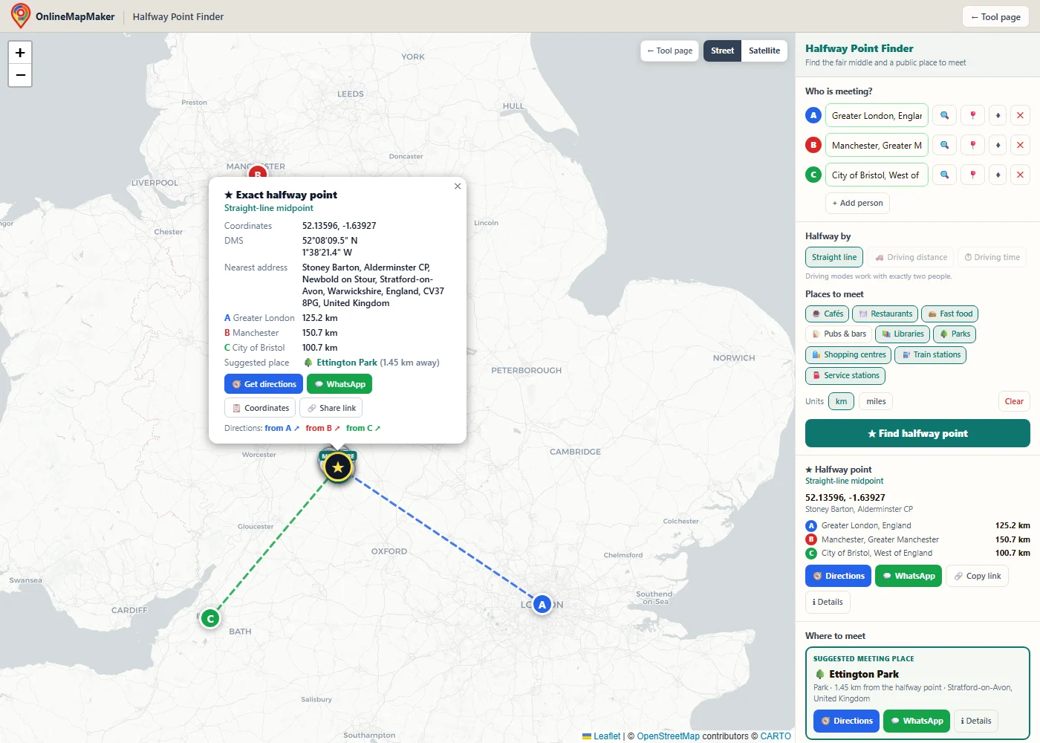1040x743 pixels.
Task: Switch map to Satellite view
Action: [x=764, y=51]
